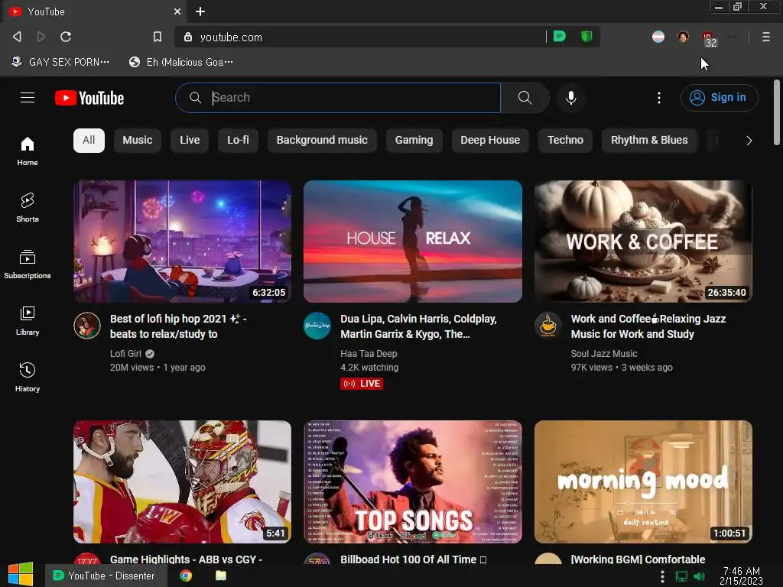Select the Techno filter chip
783x587 pixels.
(565, 141)
